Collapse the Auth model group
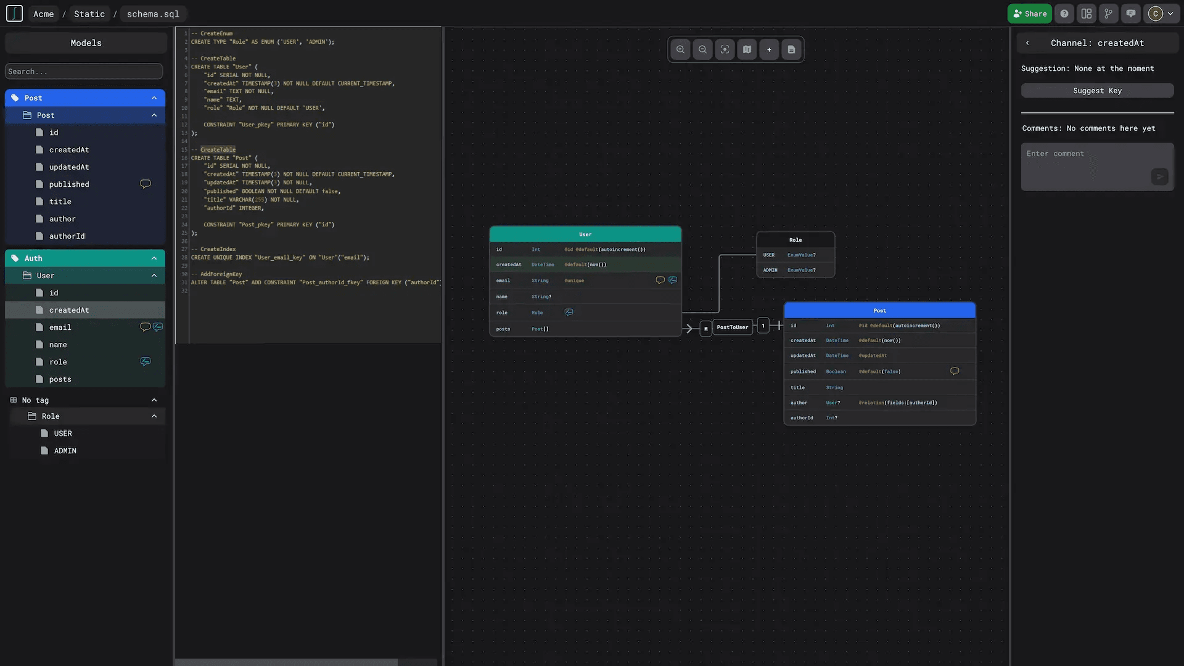 154,258
